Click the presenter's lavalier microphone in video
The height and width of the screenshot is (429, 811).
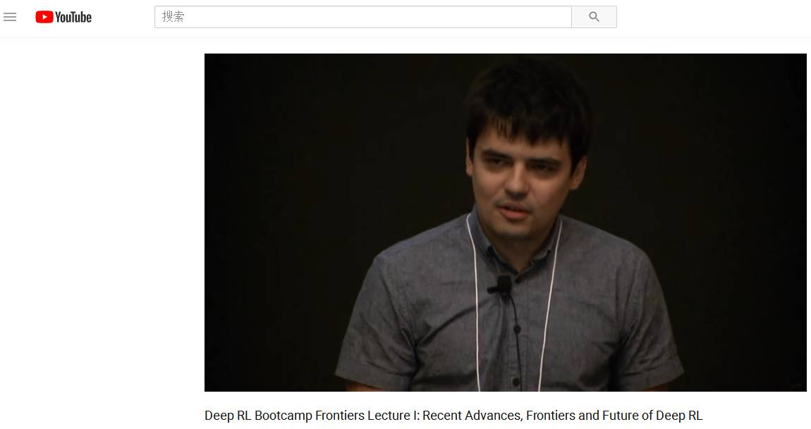coord(501,285)
